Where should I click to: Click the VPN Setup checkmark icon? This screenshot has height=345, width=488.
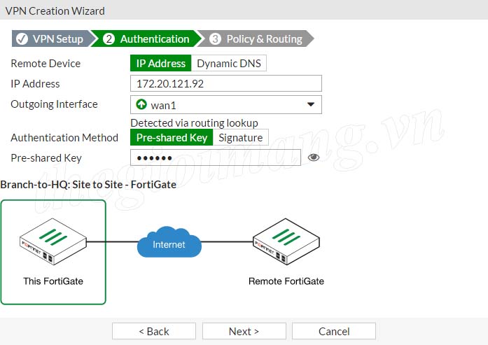click(x=22, y=39)
